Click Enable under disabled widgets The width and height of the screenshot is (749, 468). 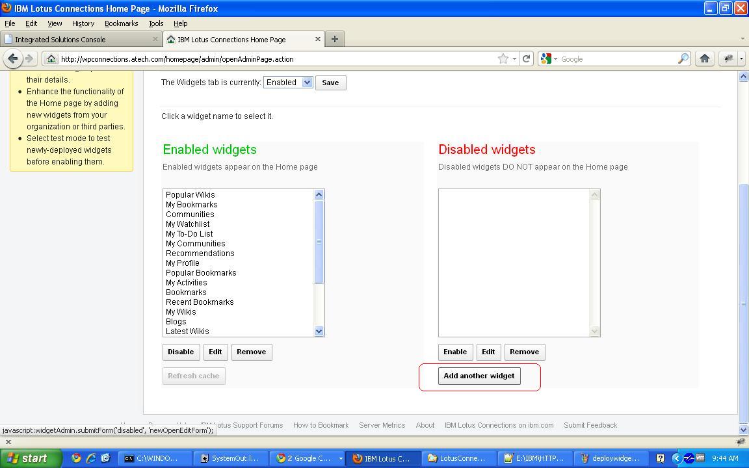(455, 352)
